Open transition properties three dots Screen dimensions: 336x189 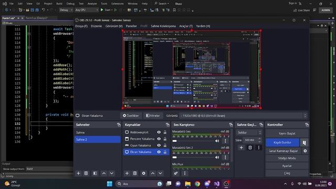pos(259,148)
